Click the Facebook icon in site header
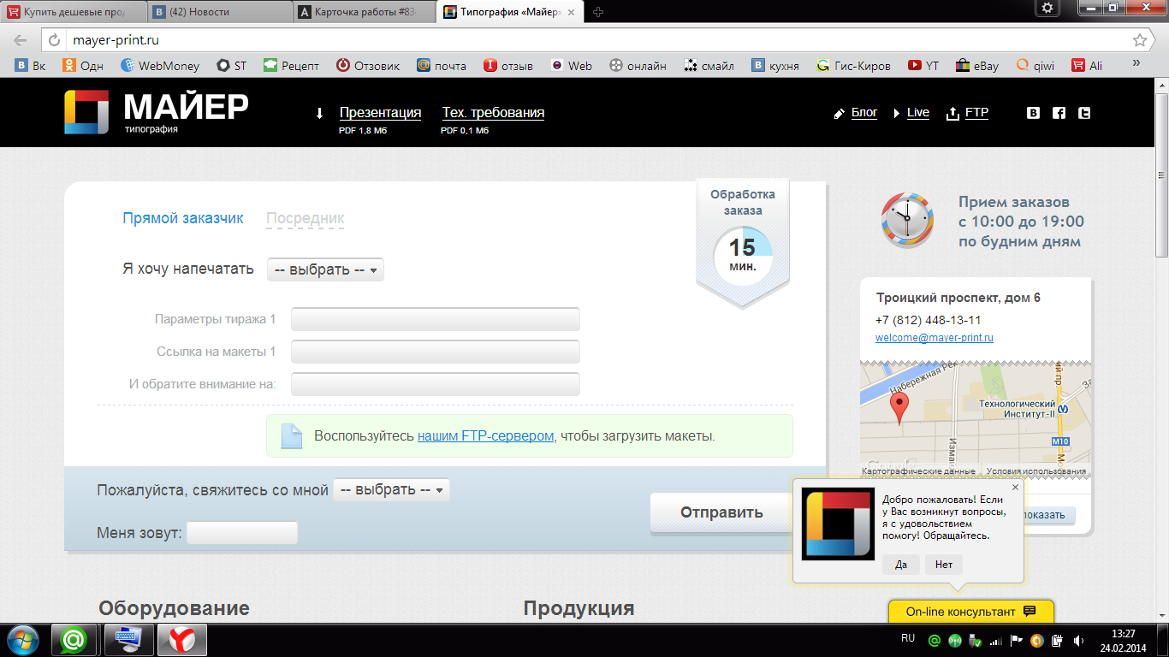This screenshot has height=657, width=1169. tap(1059, 113)
